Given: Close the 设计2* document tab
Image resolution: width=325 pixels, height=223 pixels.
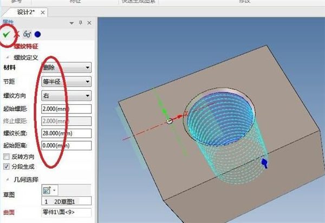Looking at the screenshot, I should point(43,12).
